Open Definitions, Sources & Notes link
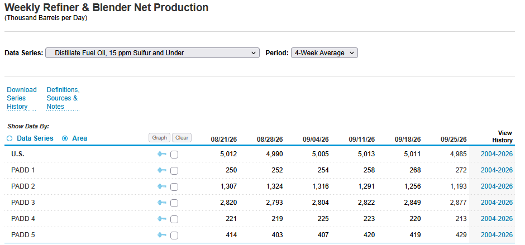Viewport: 525px width, 245px height. (63, 98)
